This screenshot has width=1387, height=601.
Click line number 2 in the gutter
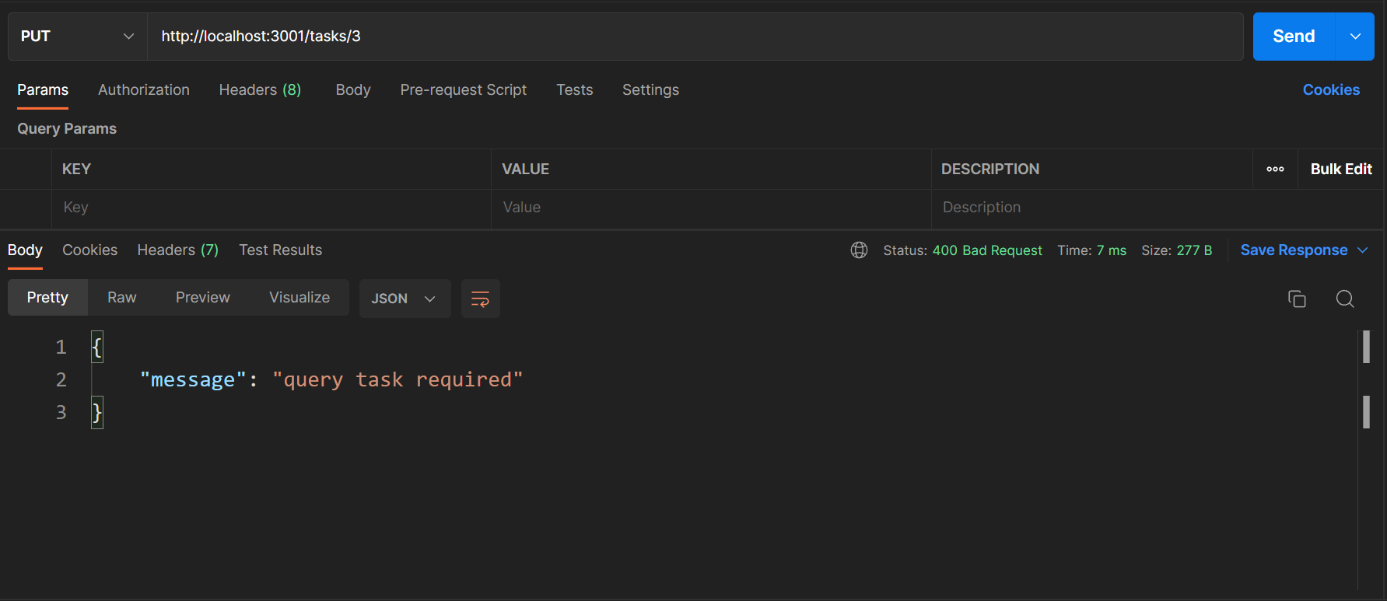point(61,379)
